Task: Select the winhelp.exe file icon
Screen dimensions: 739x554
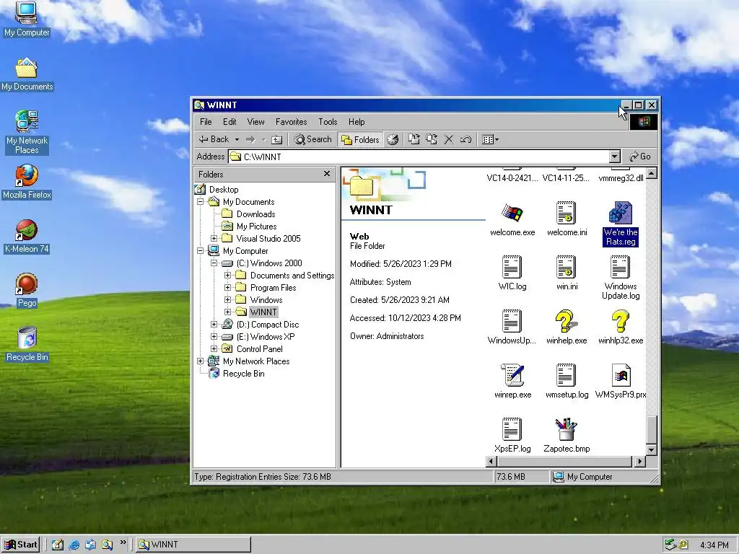Action: point(566,321)
